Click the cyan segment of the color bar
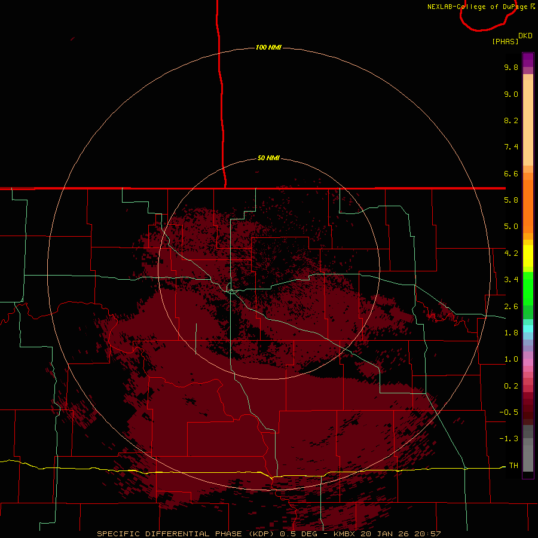Viewport: 538px width, 538px height. [x=528, y=329]
